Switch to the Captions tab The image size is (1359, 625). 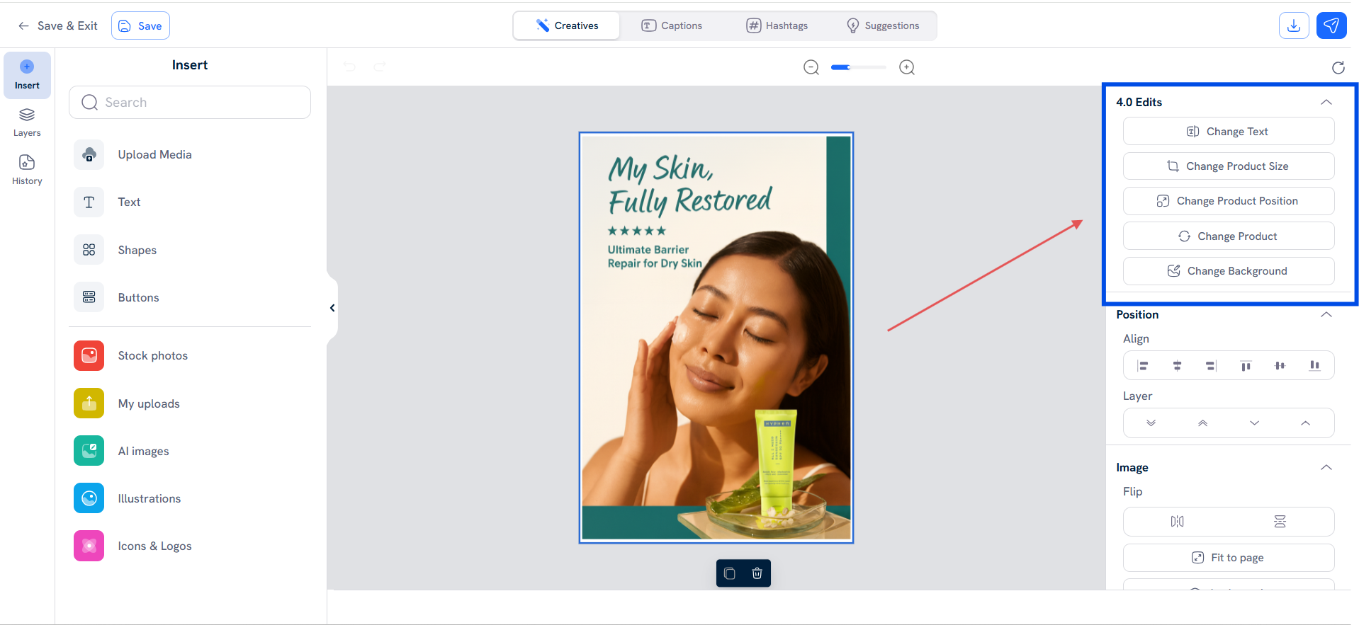click(x=672, y=25)
